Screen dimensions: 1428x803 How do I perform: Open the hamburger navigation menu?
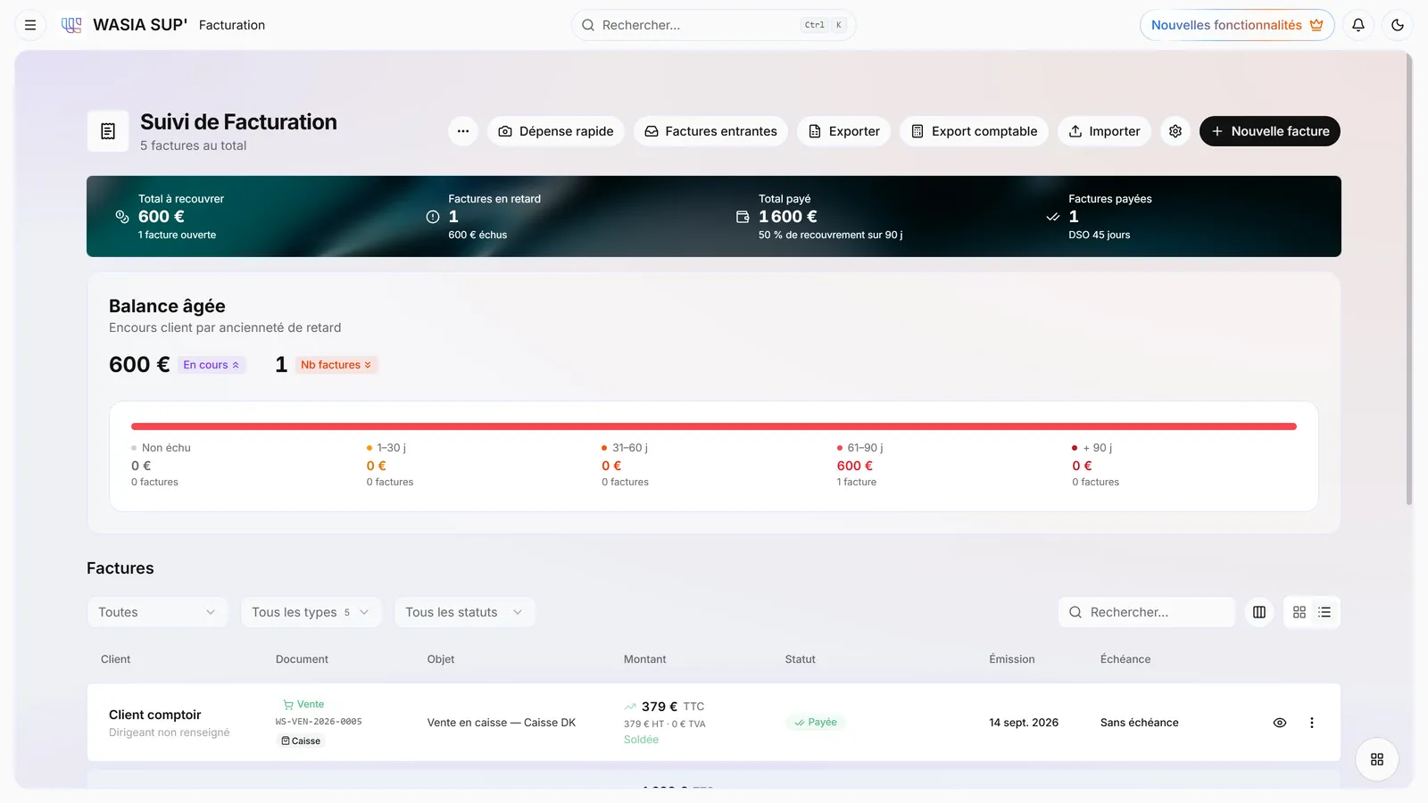30,25
